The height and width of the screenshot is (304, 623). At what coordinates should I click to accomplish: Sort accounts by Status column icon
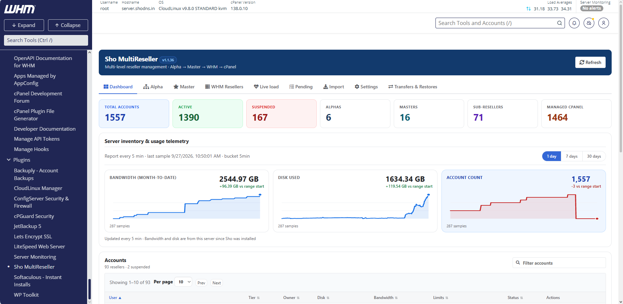(x=521, y=298)
